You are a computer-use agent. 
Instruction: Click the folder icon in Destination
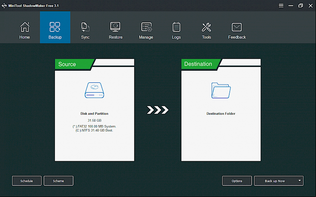tap(221, 91)
